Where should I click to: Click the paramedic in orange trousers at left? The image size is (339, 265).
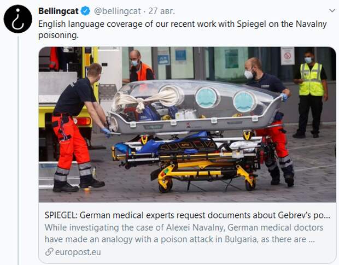point(78,127)
